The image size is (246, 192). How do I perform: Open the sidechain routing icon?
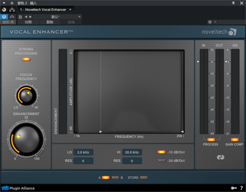pyautogui.click(x=12, y=10)
